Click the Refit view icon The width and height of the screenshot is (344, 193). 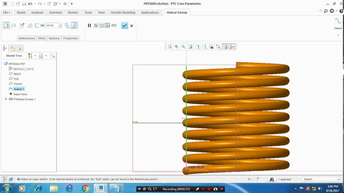pyautogui.click(x=170, y=47)
